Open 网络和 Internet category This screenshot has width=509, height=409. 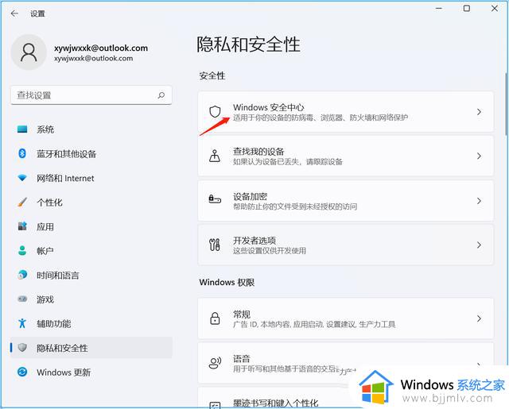[x=91, y=178]
